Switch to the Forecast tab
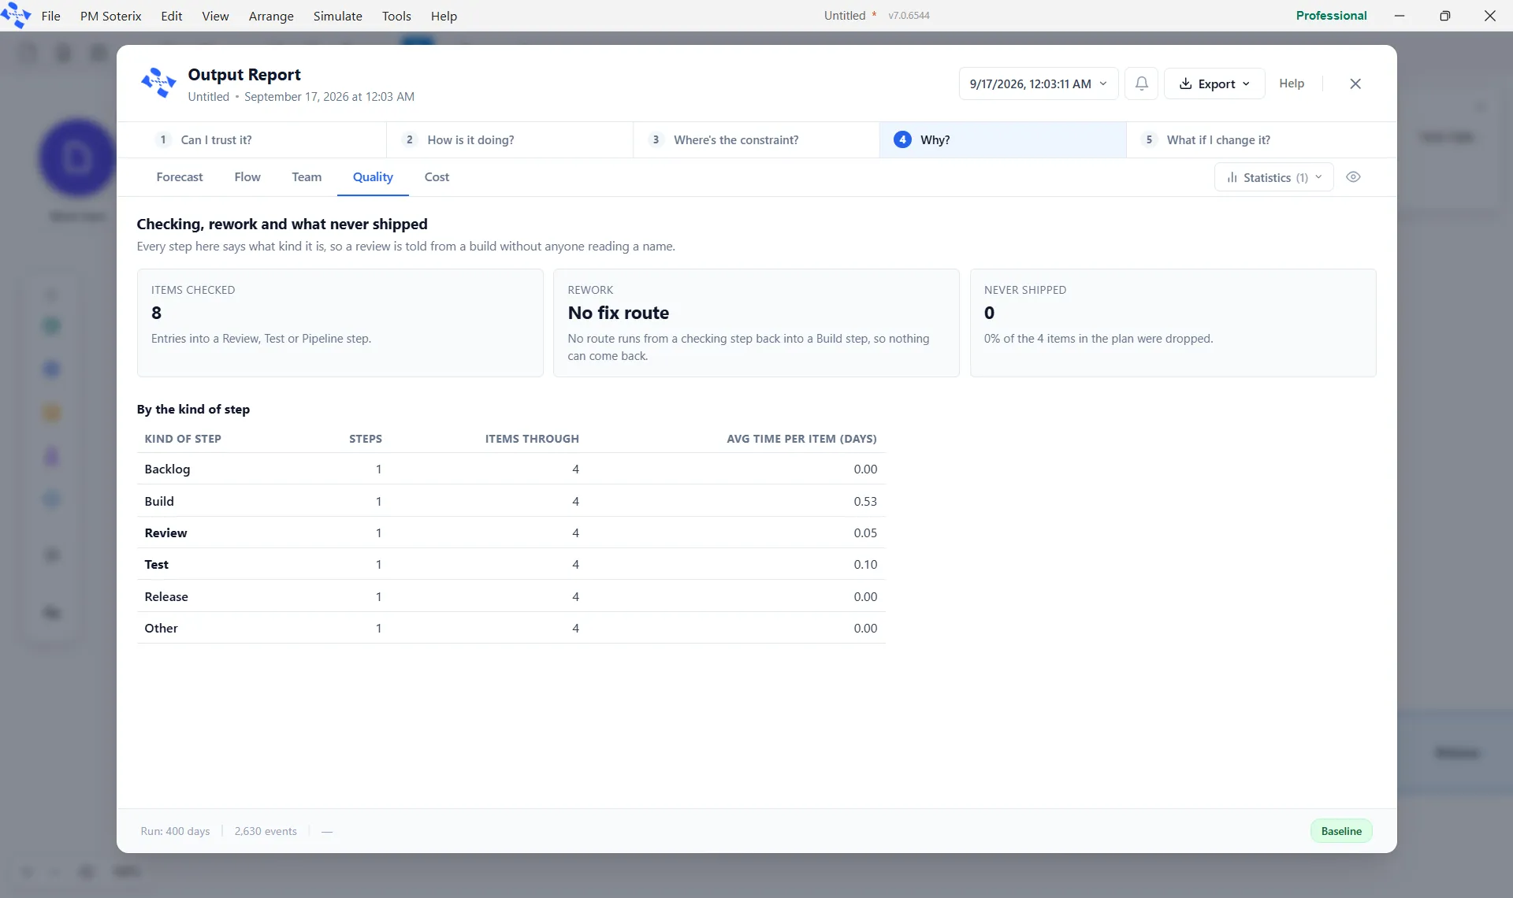The width and height of the screenshot is (1513, 898). 180,177
